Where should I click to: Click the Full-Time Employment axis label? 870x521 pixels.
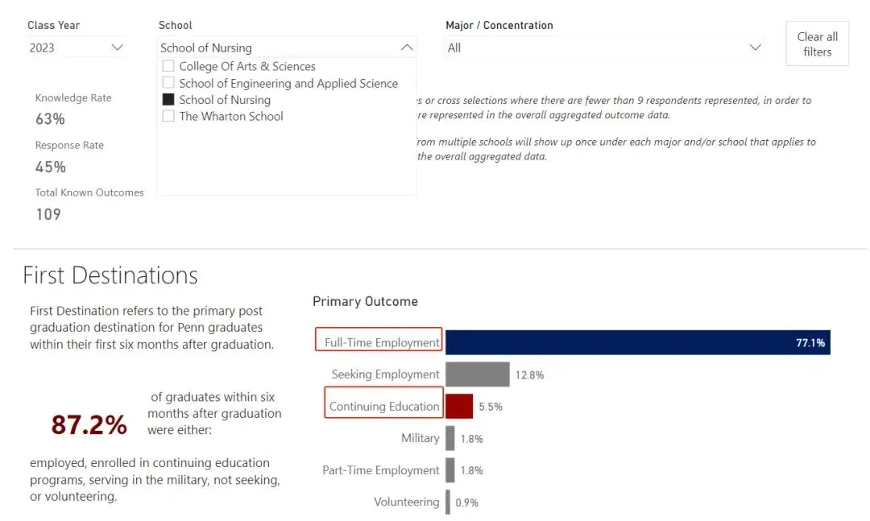(x=381, y=342)
